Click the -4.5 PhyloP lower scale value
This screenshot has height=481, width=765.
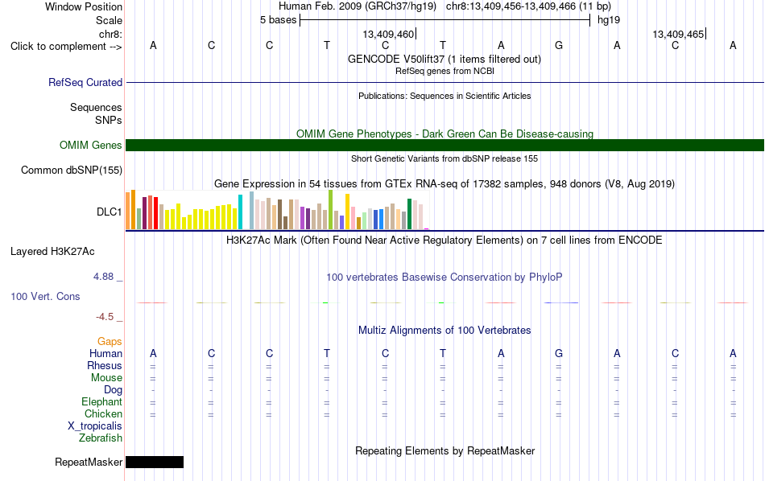tap(105, 317)
